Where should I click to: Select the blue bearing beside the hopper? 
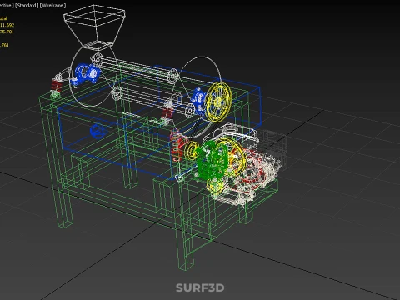click(x=85, y=74)
